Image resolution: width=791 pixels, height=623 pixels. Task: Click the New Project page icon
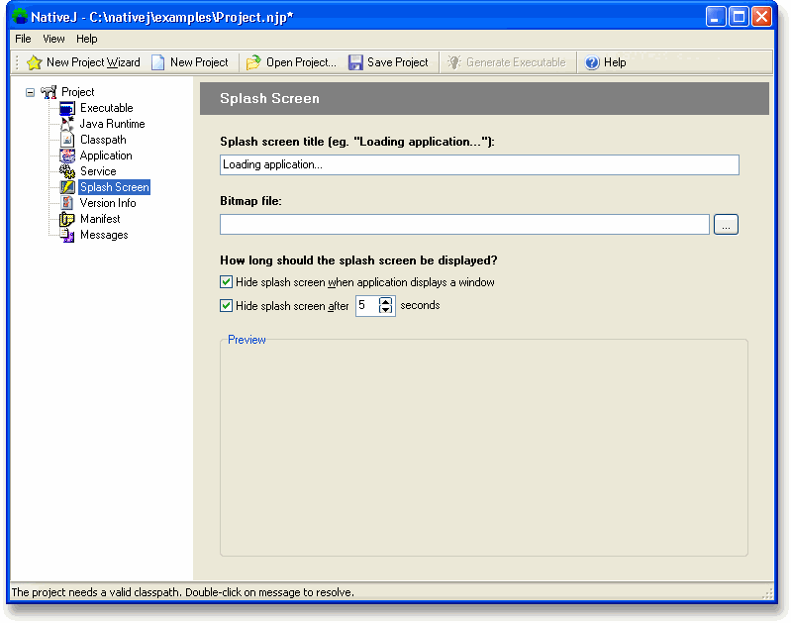[158, 62]
